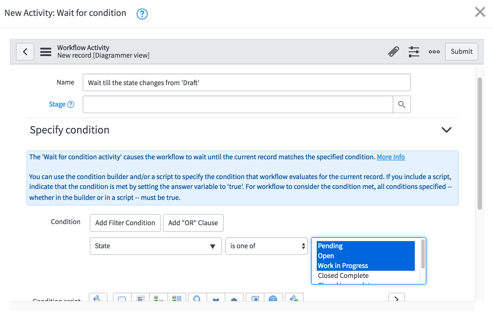Open the More Info link
Screen dimensions: 493x318
tap(391, 157)
